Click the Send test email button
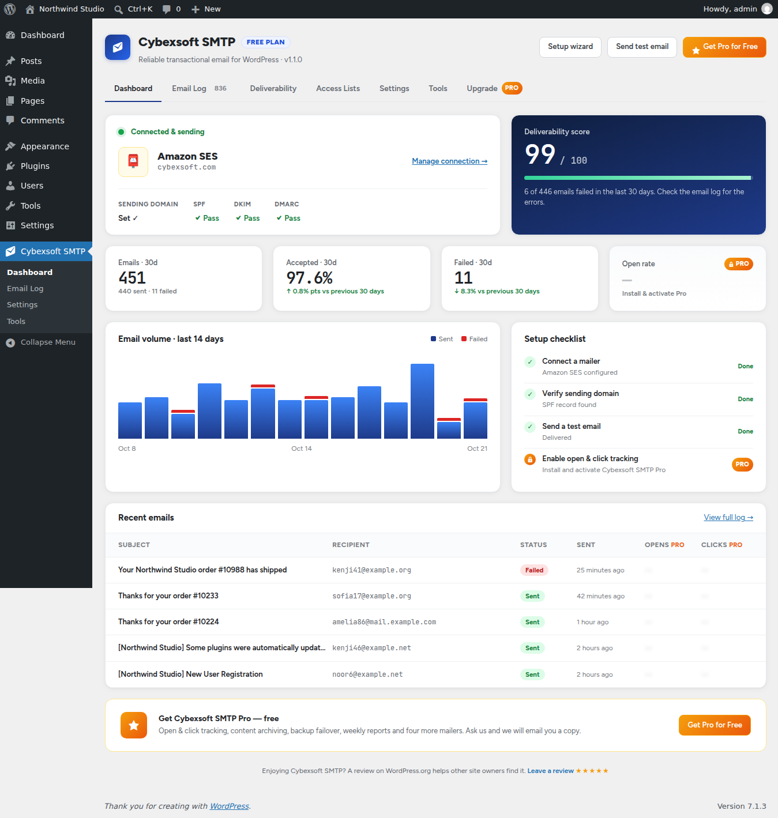Screen dimensions: 778x818 pyautogui.click(x=642, y=47)
